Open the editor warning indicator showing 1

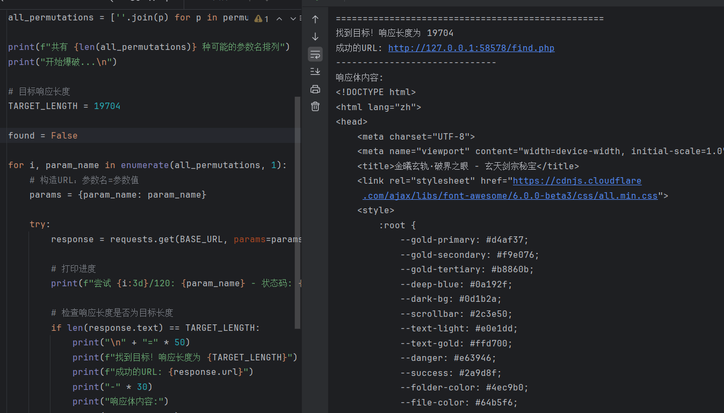[x=262, y=19]
